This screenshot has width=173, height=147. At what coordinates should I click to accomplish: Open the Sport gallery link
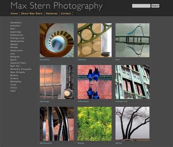14,60
